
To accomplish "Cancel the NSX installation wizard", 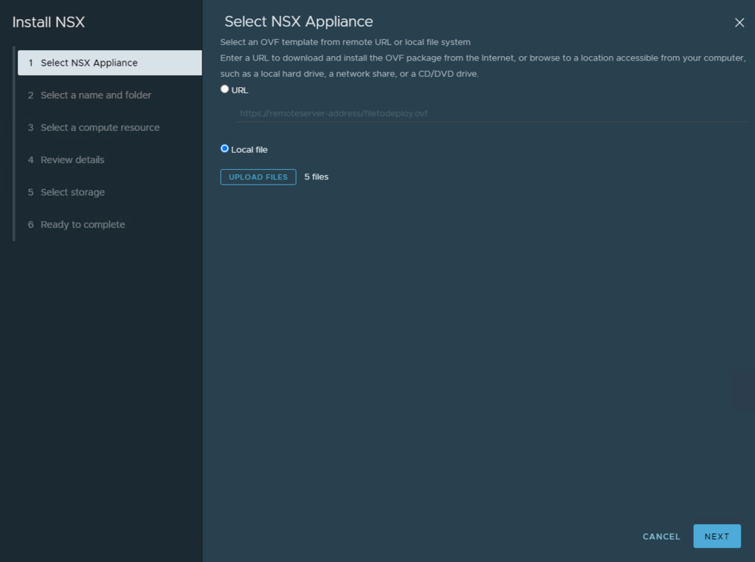I will pyautogui.click(x=661, y=537).
